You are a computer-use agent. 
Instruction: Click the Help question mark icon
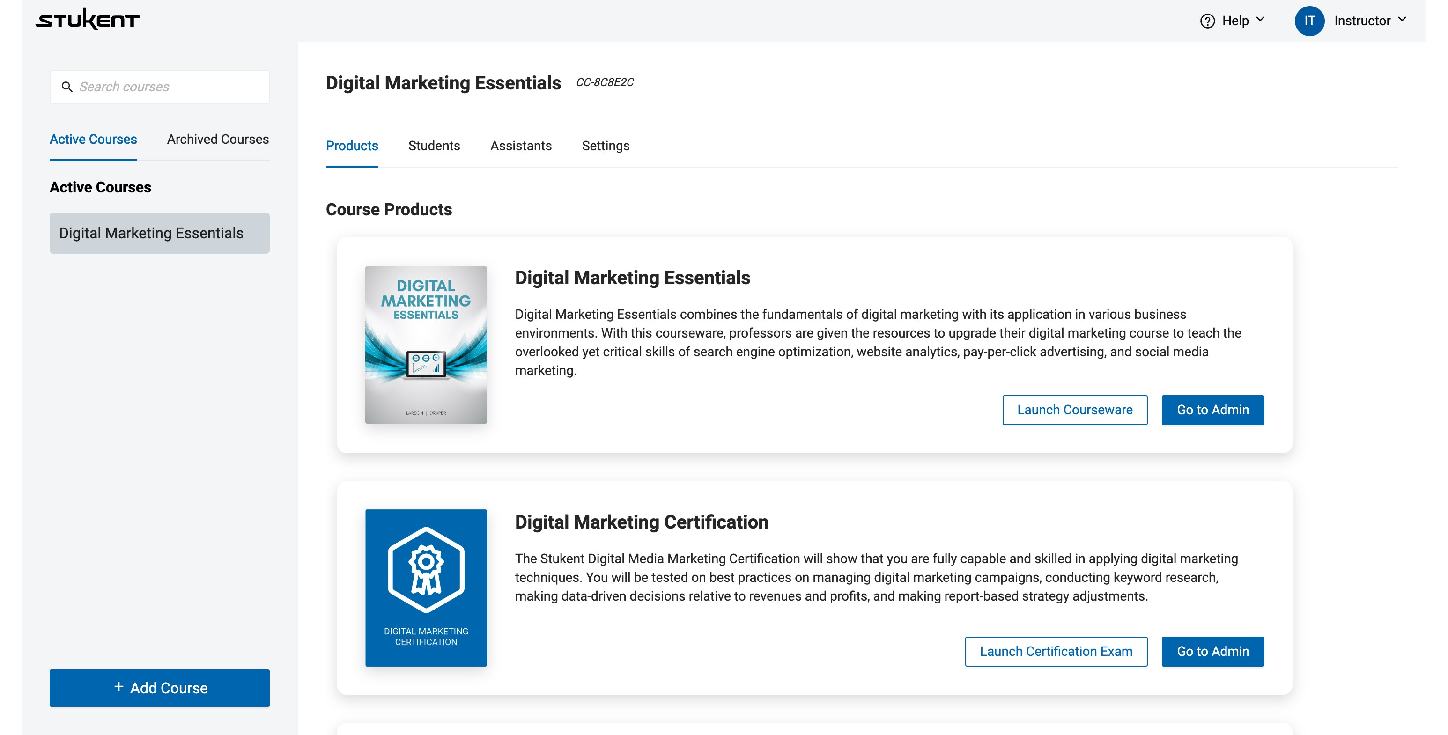[x=1207, y=22]
